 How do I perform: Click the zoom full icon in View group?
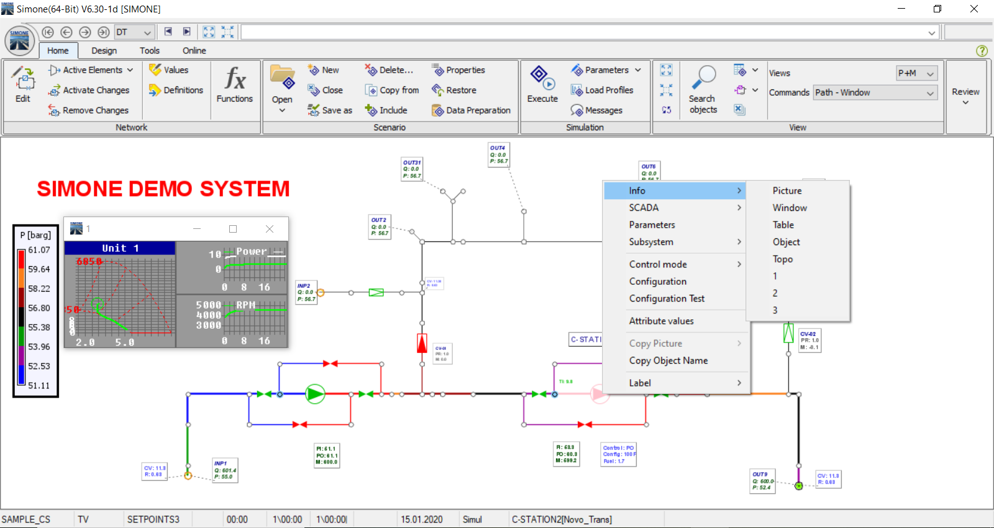pos(666,70)
